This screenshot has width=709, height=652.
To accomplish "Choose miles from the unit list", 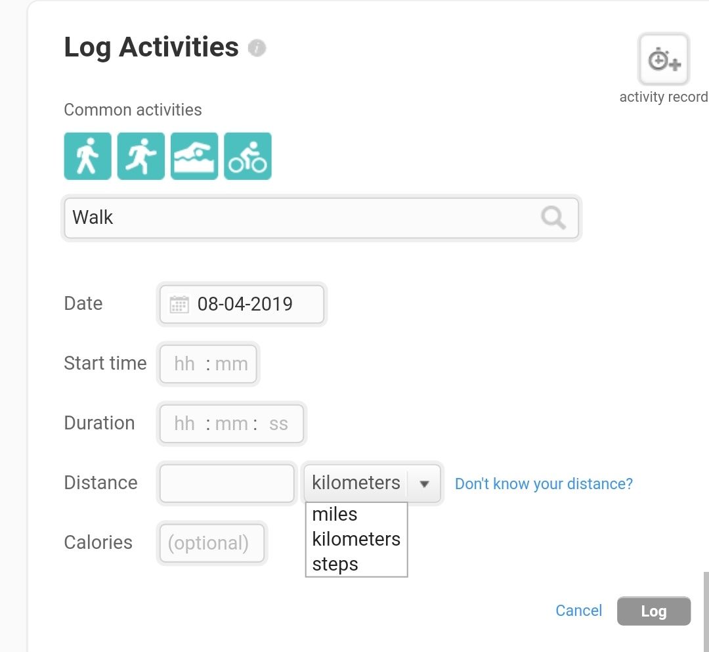I will coord(335,514).
